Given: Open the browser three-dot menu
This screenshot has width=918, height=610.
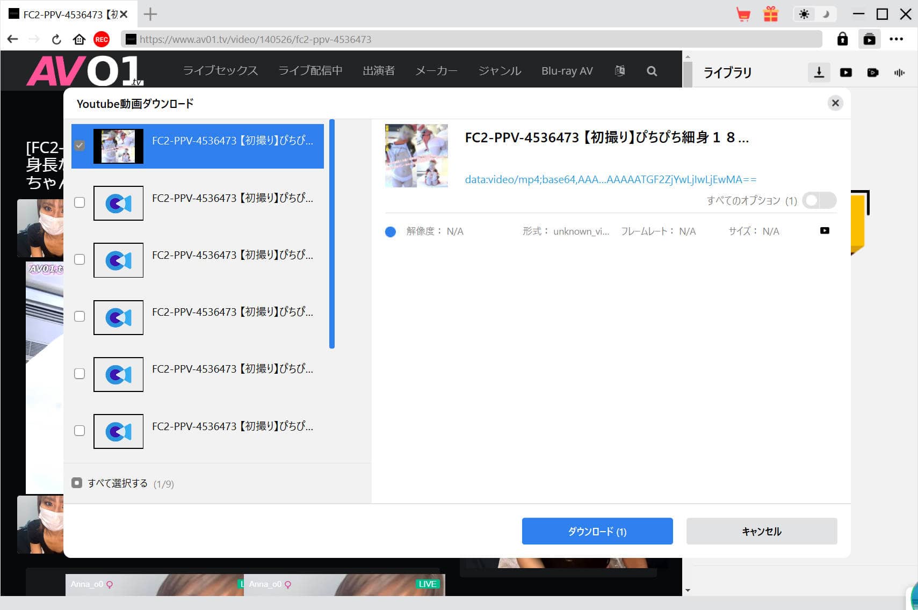Looking at the screenshot, I should coord(897,39).
